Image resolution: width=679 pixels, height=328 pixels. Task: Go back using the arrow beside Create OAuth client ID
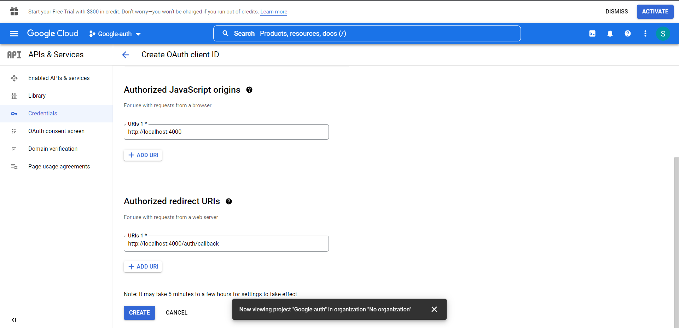[126, 55]
